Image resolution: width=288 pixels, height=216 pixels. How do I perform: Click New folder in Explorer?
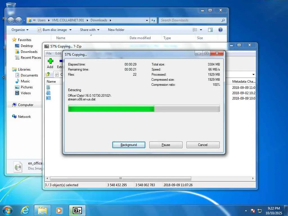[116, 30]
